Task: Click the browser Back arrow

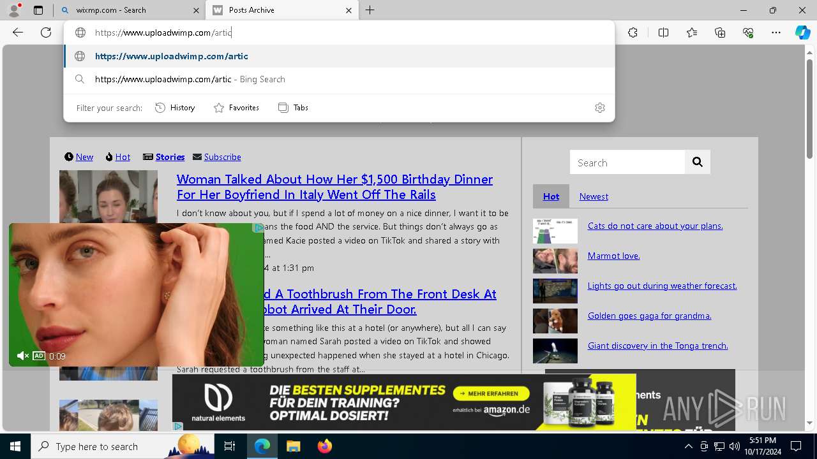Action: (x=18, y=33)
